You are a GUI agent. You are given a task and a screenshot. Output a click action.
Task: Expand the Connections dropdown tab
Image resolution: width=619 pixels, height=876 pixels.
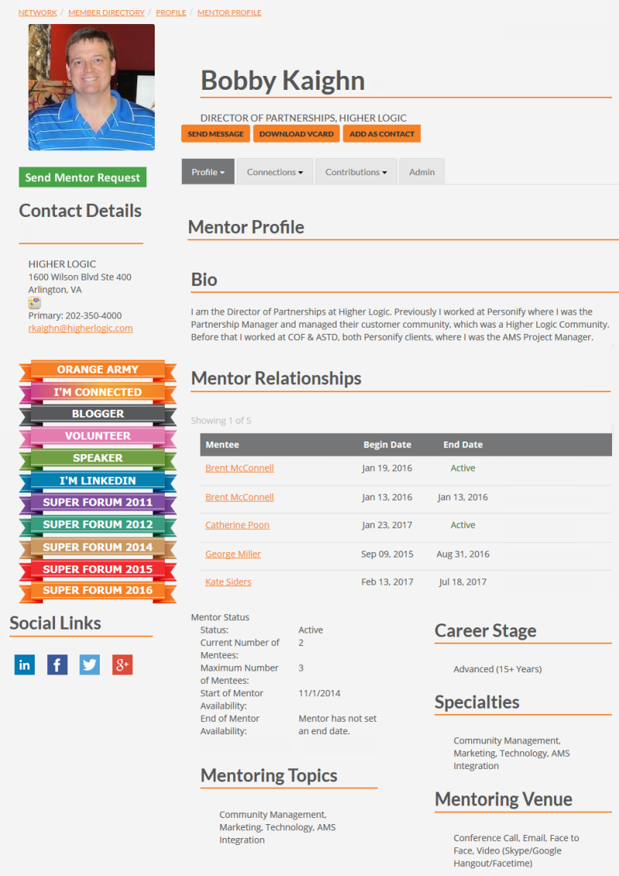275,172
